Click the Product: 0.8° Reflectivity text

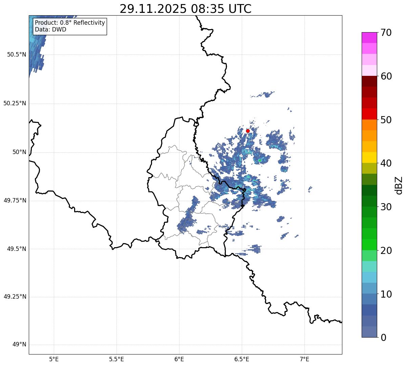pos(70,23)
